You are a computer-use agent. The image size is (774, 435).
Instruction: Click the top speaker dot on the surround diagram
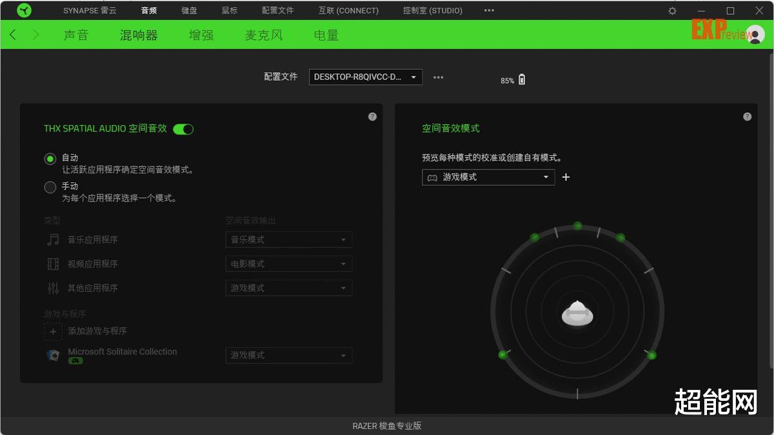click(577, 226)
